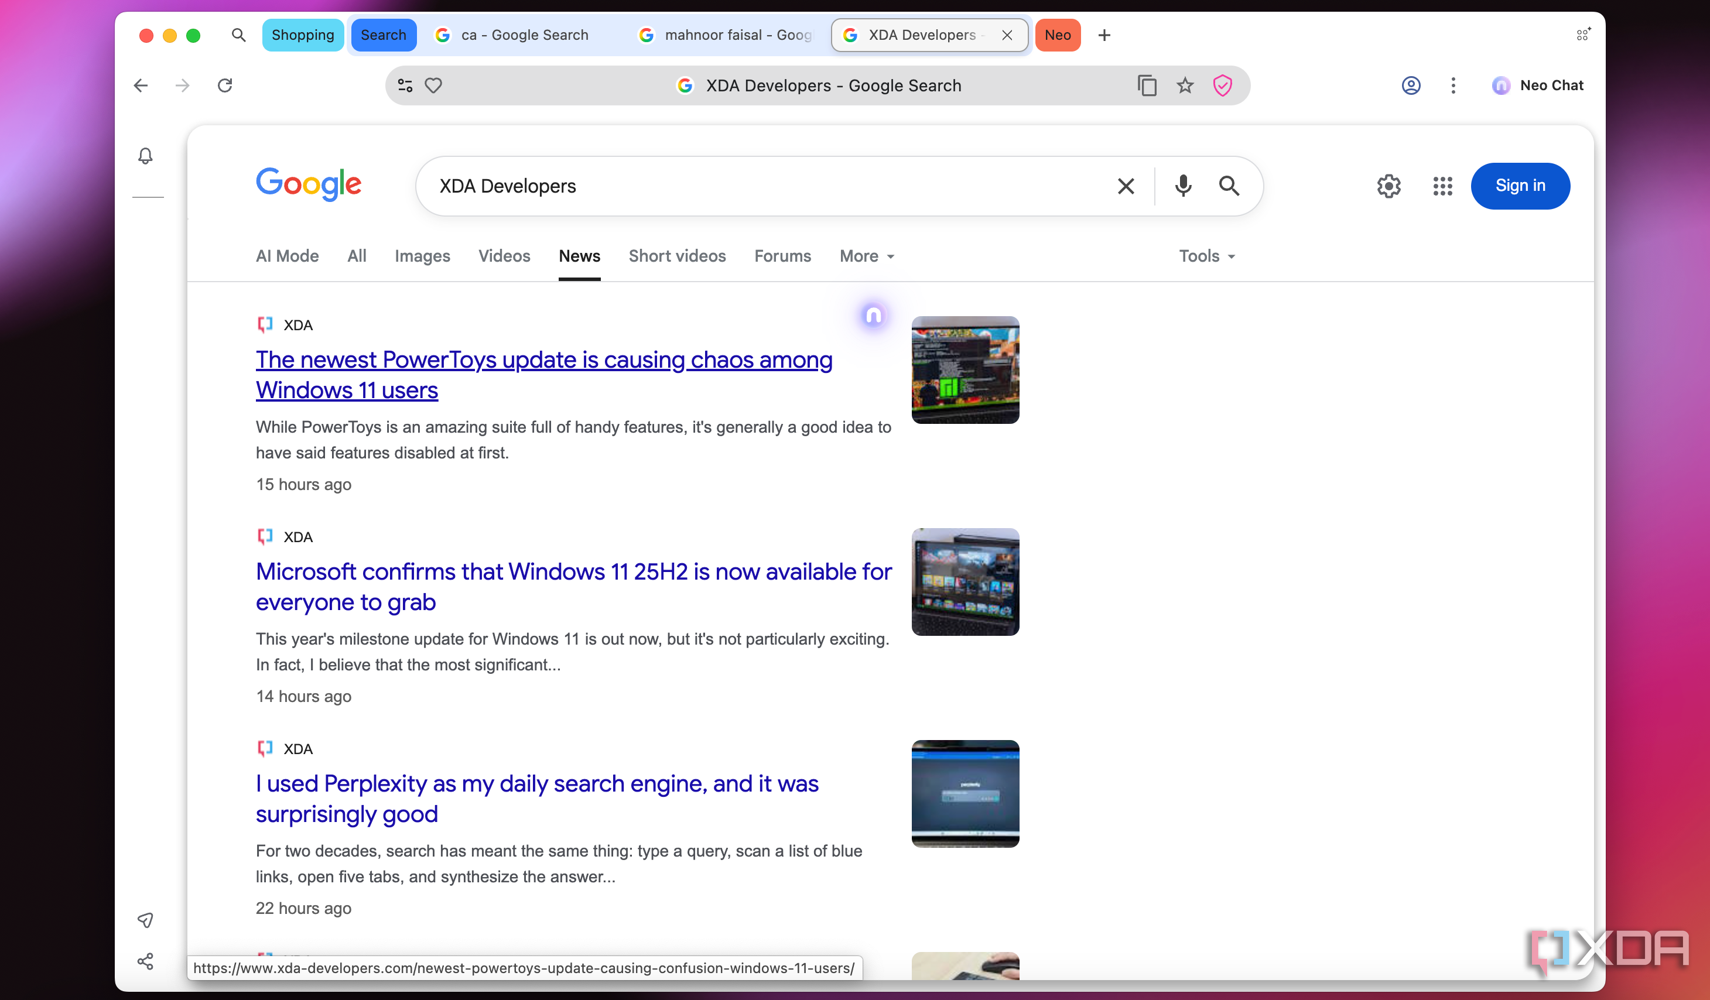This screenshot has height=1000, width=1710.
Task: Switch to Short videos results
Action: tap(677, 256)
